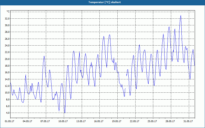Select the 28,0 y-axis label

click(x=7, y=32)
